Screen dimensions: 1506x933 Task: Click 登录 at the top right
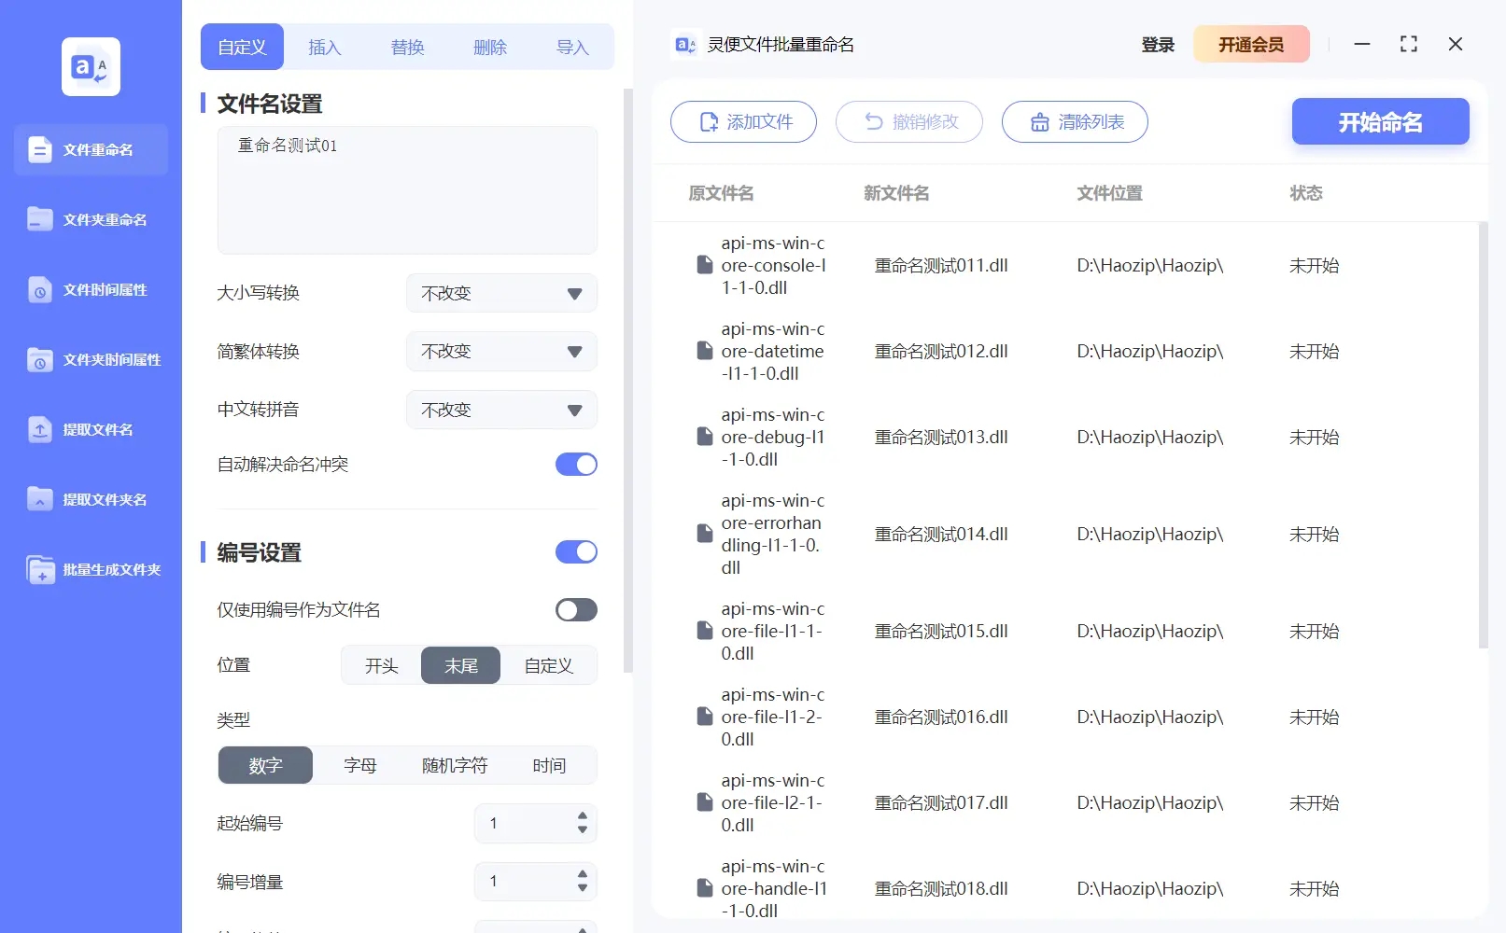click(1158, 44)
